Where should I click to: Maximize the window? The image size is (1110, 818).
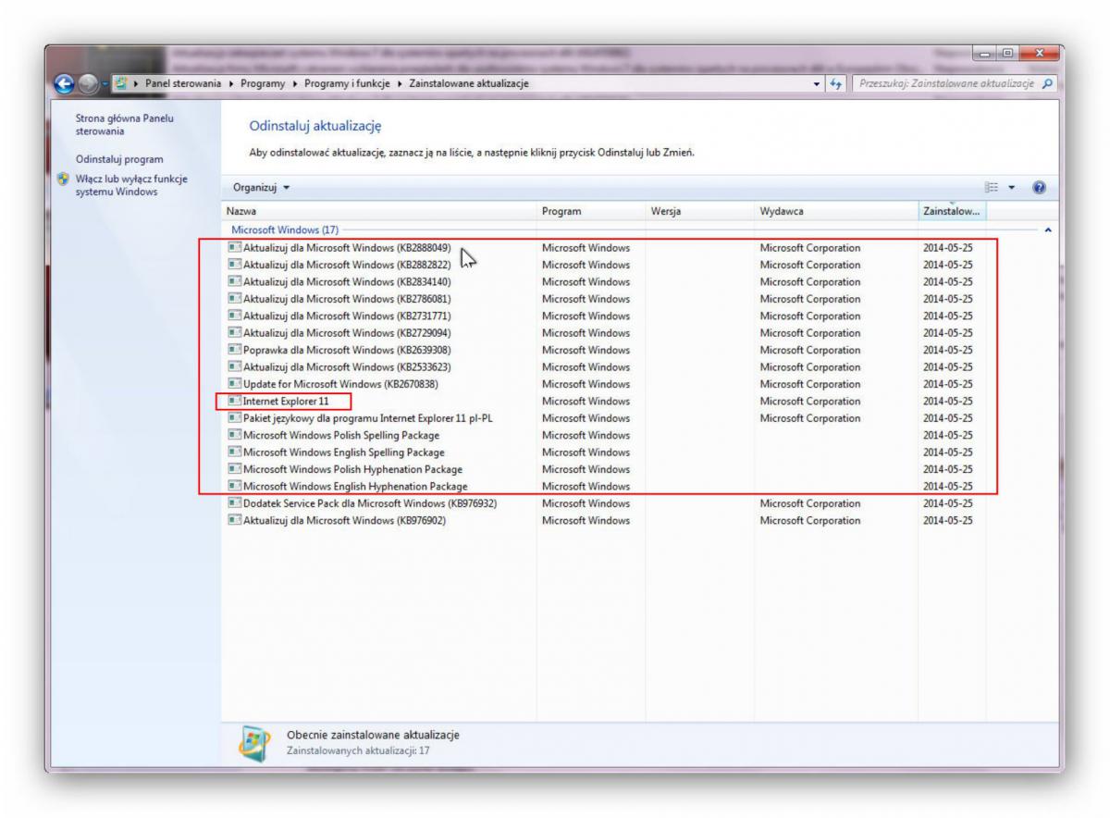(1006, 55)
